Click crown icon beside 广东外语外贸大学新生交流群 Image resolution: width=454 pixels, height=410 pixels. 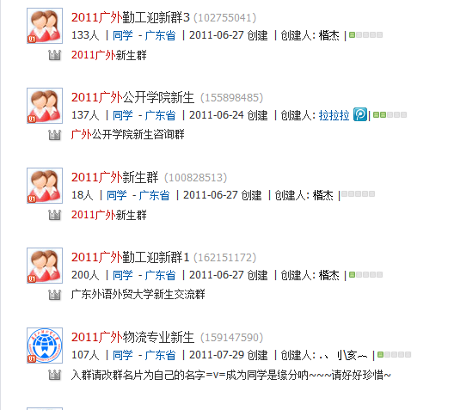click(54, 295)
